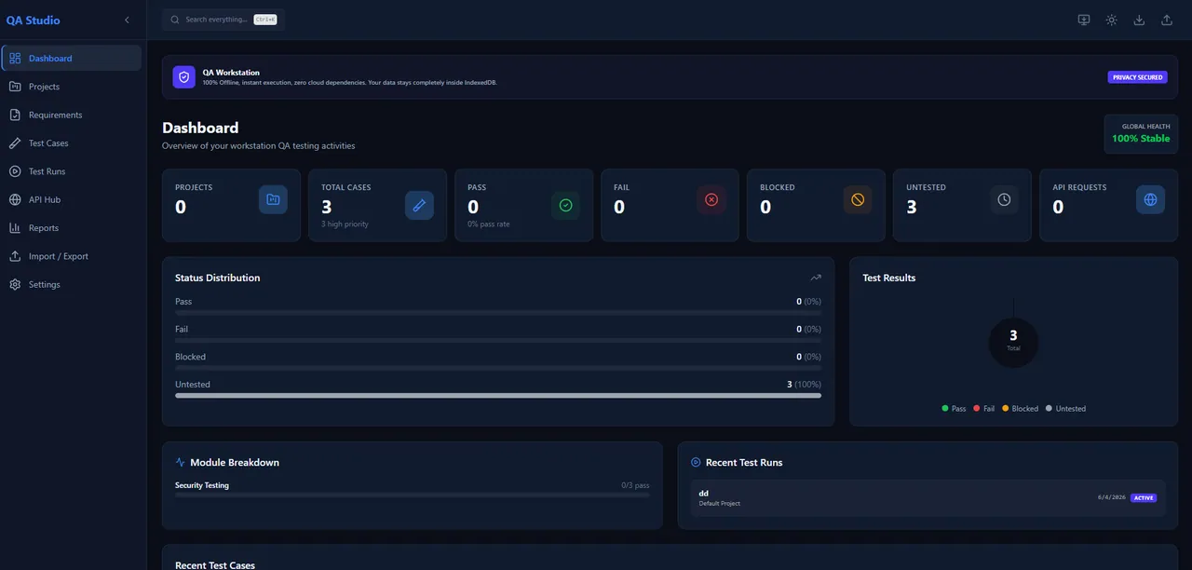Click the Recent Test Runs play icon
1192x570 pixels.
tap(696, 462)
